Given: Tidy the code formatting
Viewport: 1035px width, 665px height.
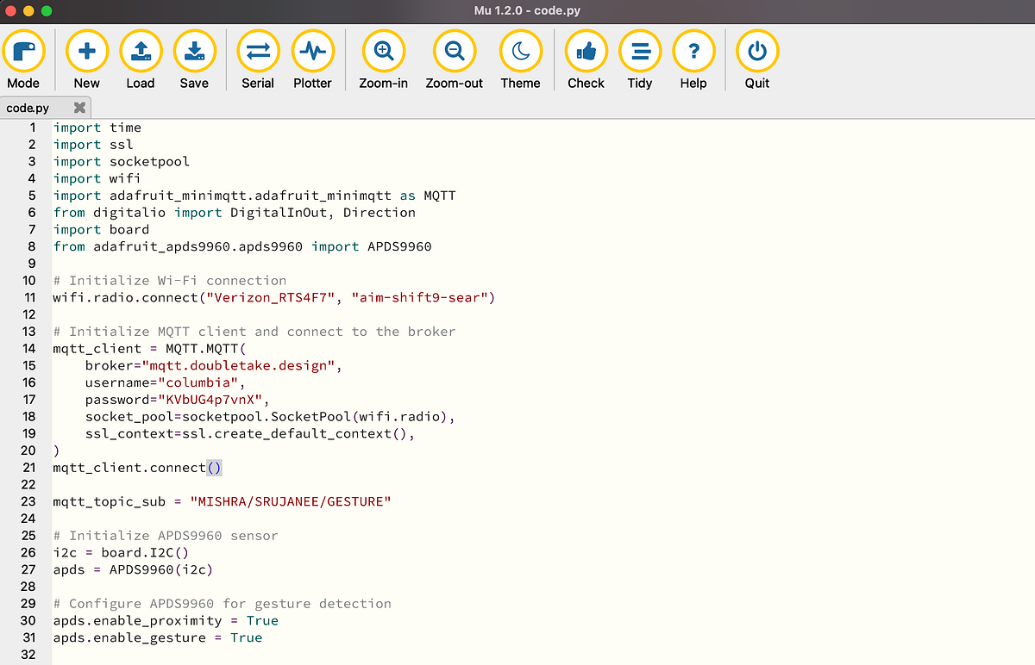Looking at the screenshot, I should (640, 51).
